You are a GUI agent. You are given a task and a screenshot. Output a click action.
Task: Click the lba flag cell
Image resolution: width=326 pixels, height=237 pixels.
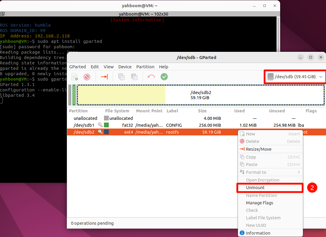[301, 125]
